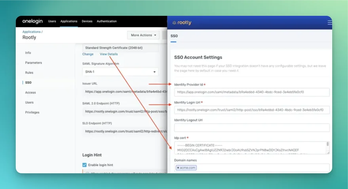Remove the acme.com domain tag

178,168
